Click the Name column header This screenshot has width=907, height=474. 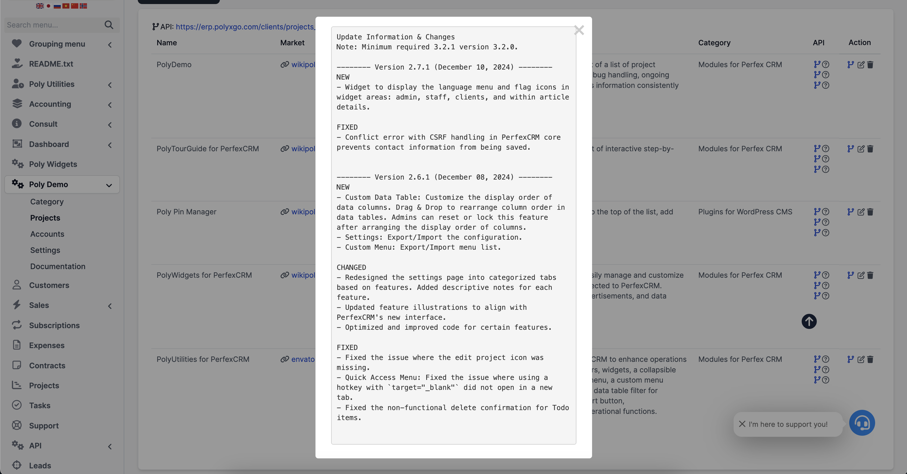click(x=167, y=43)
